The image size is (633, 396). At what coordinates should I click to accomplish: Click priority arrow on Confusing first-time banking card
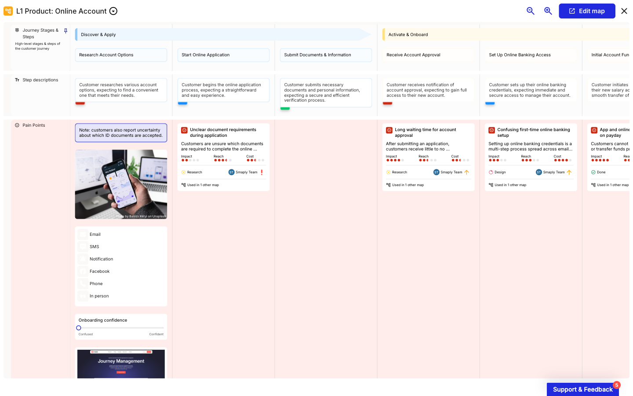569,172
